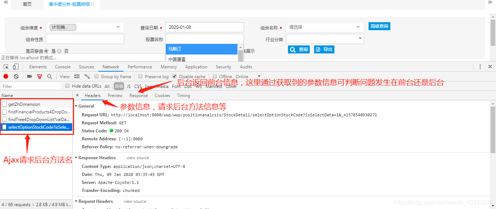Open the Security panel

point(223,67)
